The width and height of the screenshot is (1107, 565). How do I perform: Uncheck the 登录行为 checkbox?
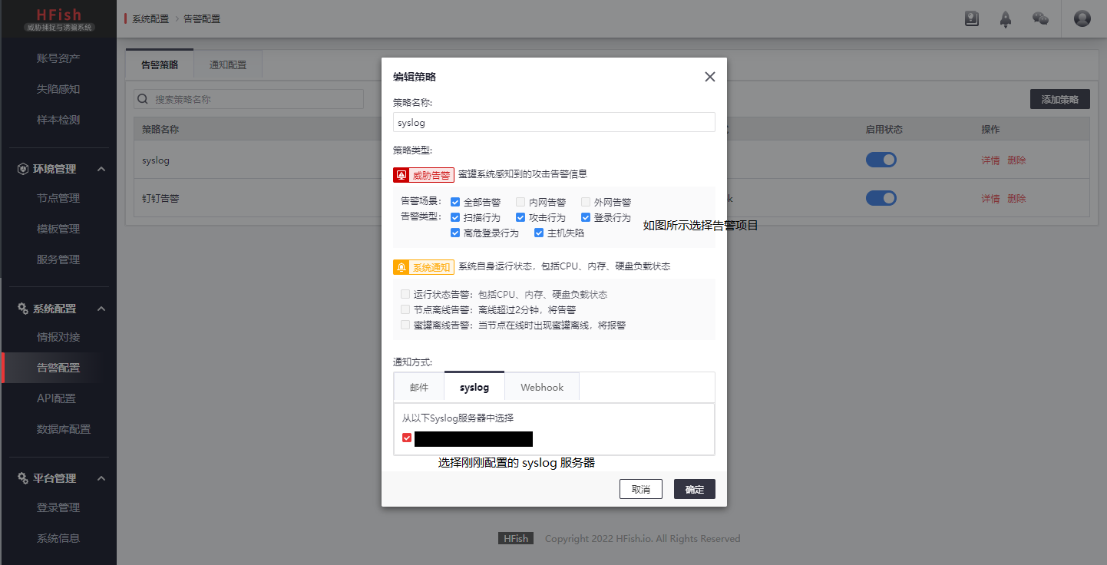pyautogui.click(x=586, y=217)
